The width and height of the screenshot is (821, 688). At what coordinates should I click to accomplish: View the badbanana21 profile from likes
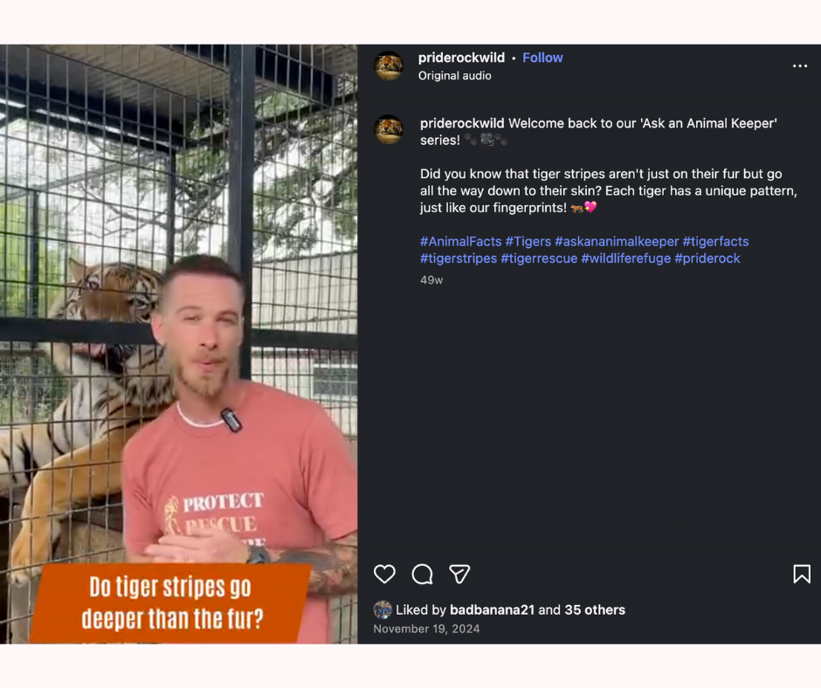point(492,610)
